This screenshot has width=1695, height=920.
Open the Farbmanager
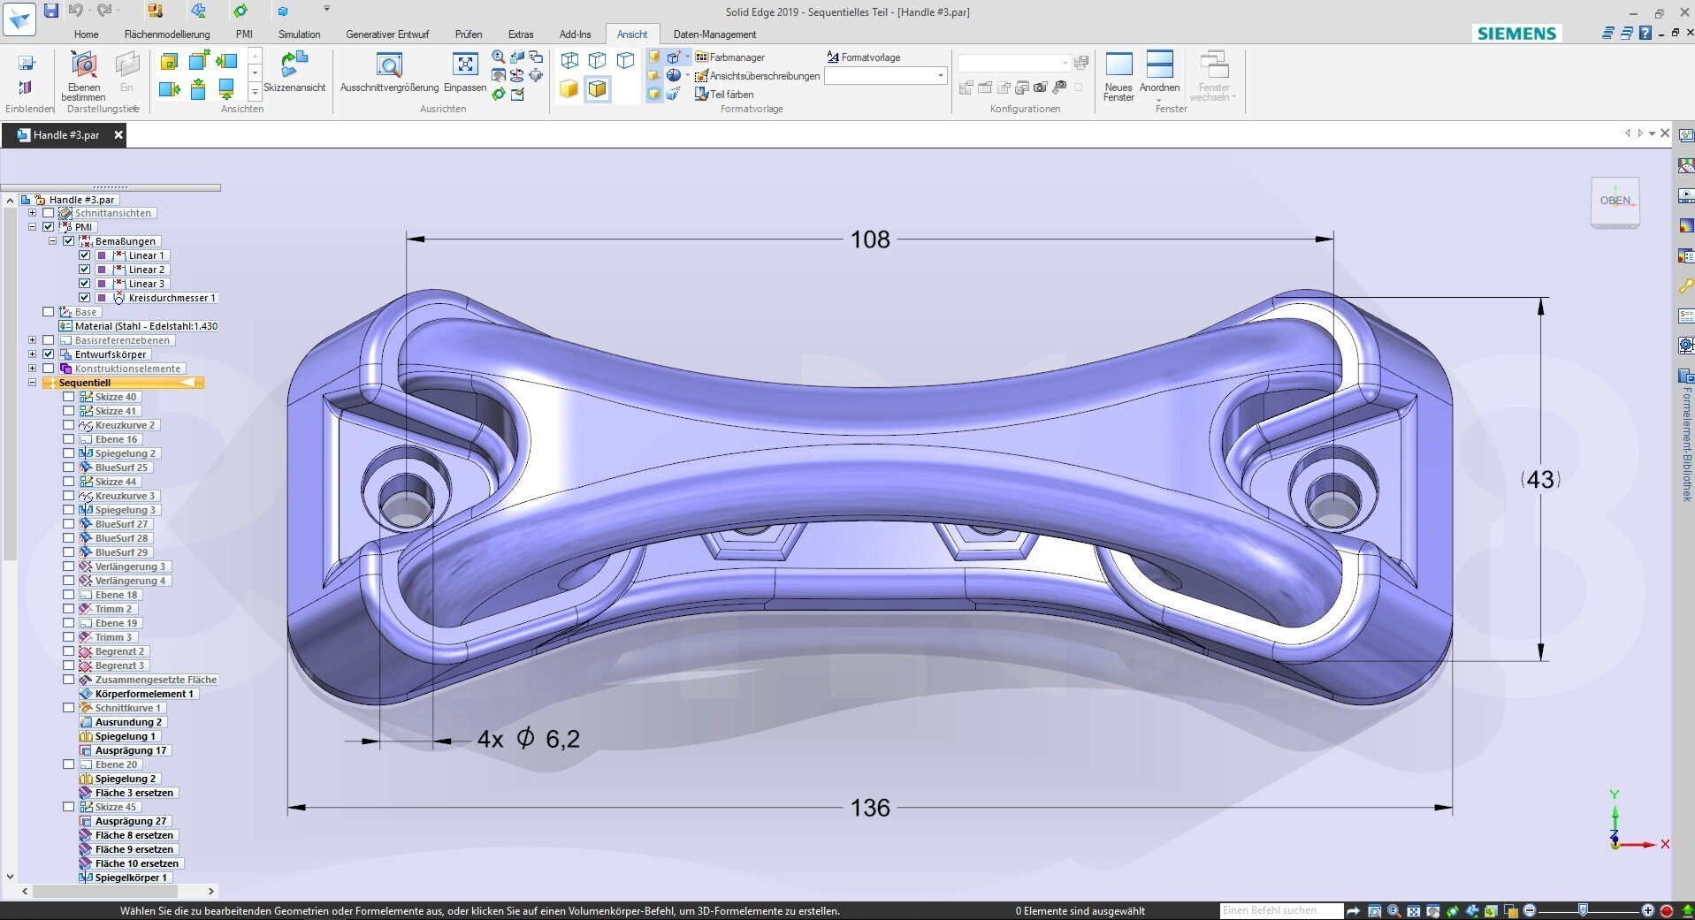[x=729, y=57]
